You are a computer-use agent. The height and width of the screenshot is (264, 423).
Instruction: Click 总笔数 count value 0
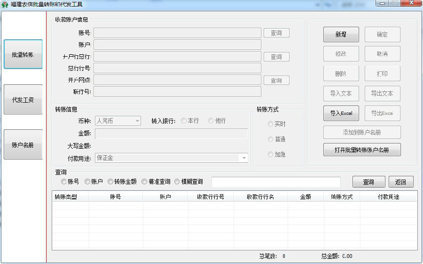[x=284, y=256]
